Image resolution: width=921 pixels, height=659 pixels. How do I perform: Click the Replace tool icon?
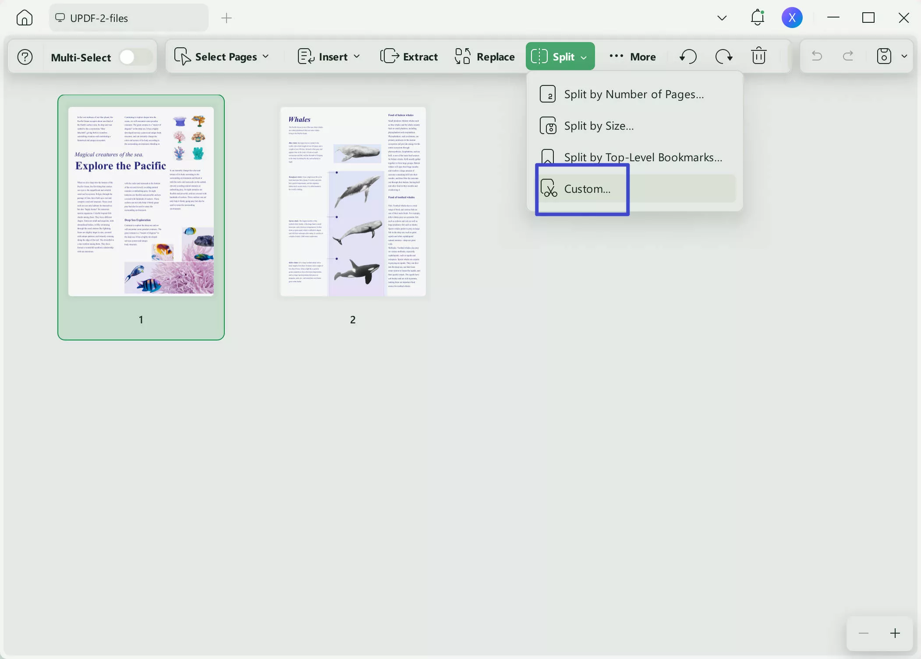[x=462, y=56]
